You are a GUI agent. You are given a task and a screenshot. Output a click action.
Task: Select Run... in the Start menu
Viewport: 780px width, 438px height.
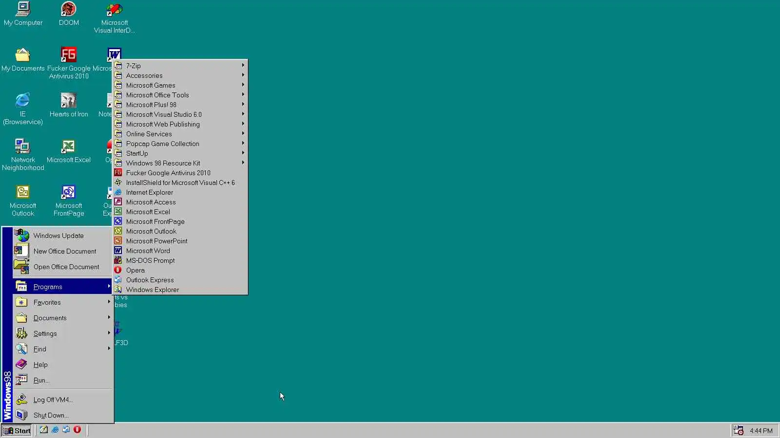point(63,380)
